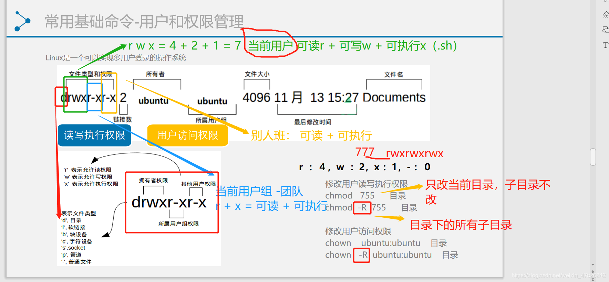Click the yellow text 别人班: 可读 + 可执行
The height and width of the screenshot is (282, 609).
[x=311, y=135]
